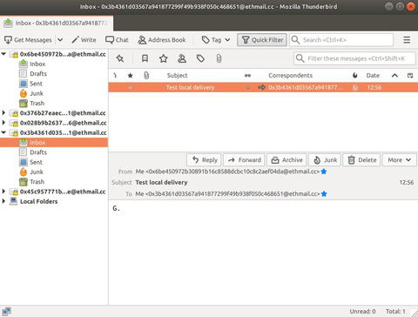Click star next to From address
This screenshot has width=418, height=317.
click(x=324, y=172)
